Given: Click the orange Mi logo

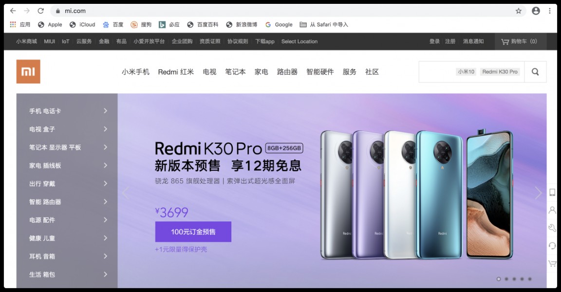Looking at the screenshot, I should [x=28, y=72].
